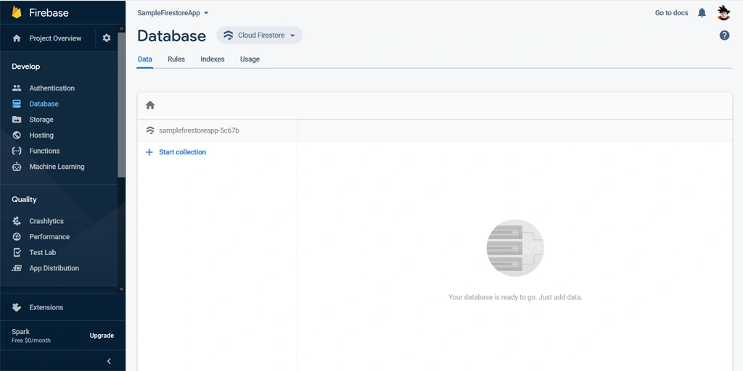Click the App Distribution icon
Viewport: 743px width, 371px height.
pyautogui.click(x=17, y=268)
